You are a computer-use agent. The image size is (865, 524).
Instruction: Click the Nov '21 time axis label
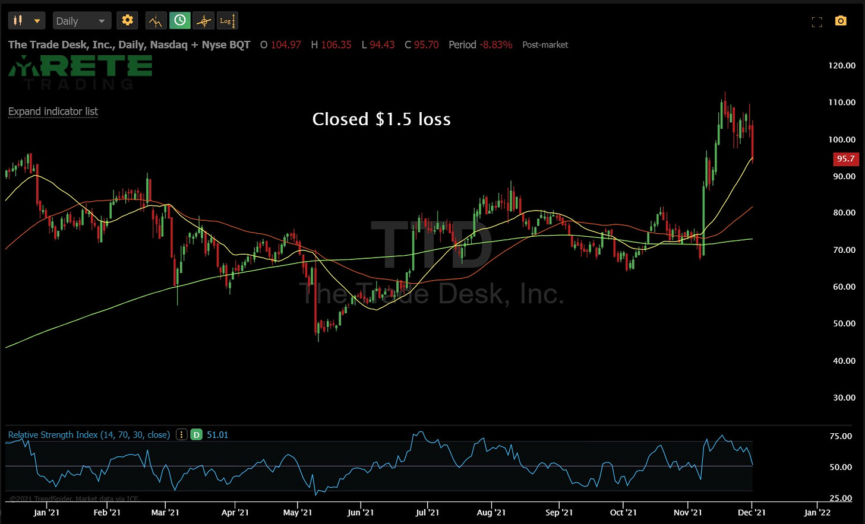pos(688,512)
